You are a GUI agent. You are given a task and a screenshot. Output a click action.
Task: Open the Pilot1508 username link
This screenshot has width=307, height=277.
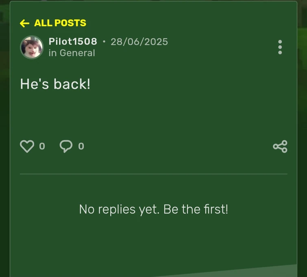tap(73, 42)
